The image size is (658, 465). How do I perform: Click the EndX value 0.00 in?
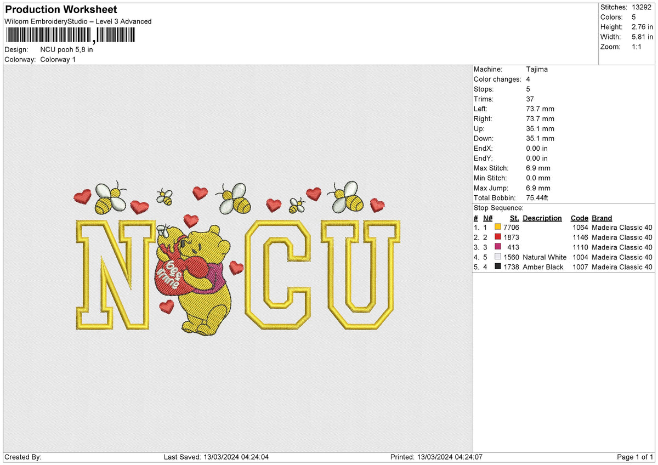point(537,148)
